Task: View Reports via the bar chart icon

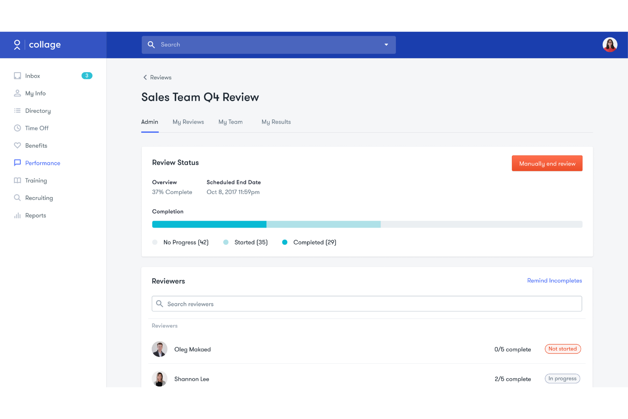Action: click(17, 215)
